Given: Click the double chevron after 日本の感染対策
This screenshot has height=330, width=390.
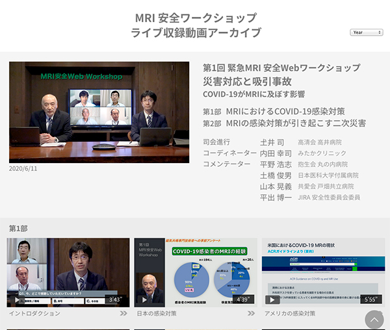Looking at the screenshot, I should 251,314.
